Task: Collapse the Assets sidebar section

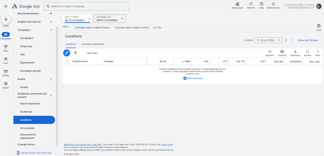Action: pyautogui.click(x=51, y=79)
